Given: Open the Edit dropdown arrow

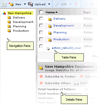Looking at the screenshot, I should [70, 4].
